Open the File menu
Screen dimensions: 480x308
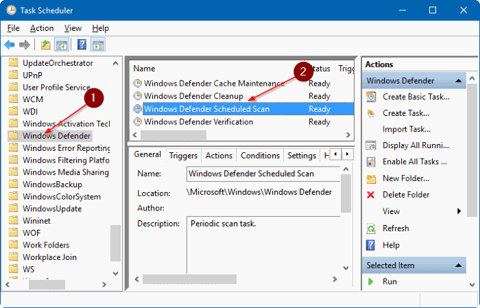pyautogui.click(x=13, y=28)
